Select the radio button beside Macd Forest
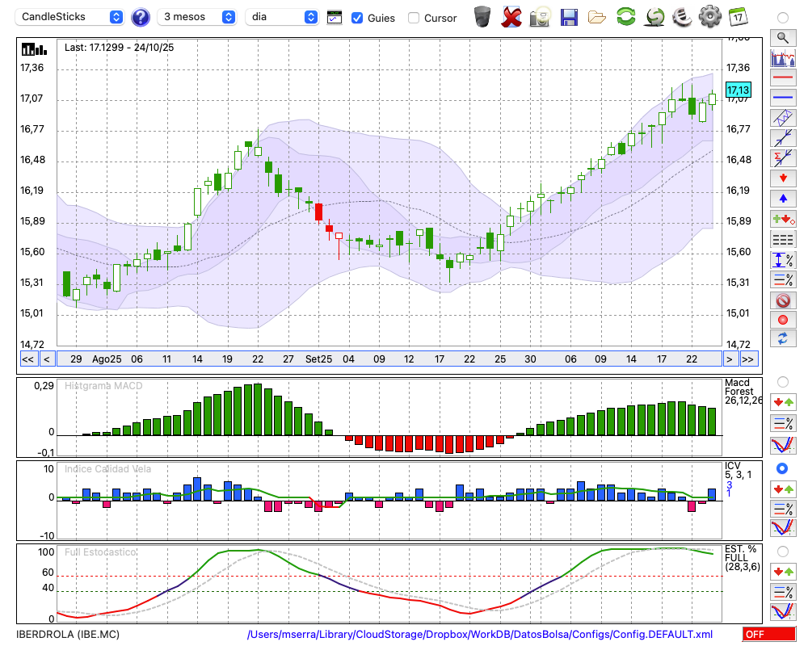Screen dimensions: 808x646 [x=782, y=381]
